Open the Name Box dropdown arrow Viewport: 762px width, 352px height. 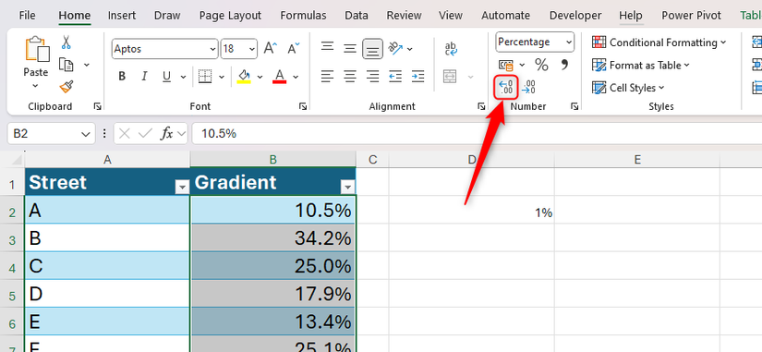[x=86, y=134]
